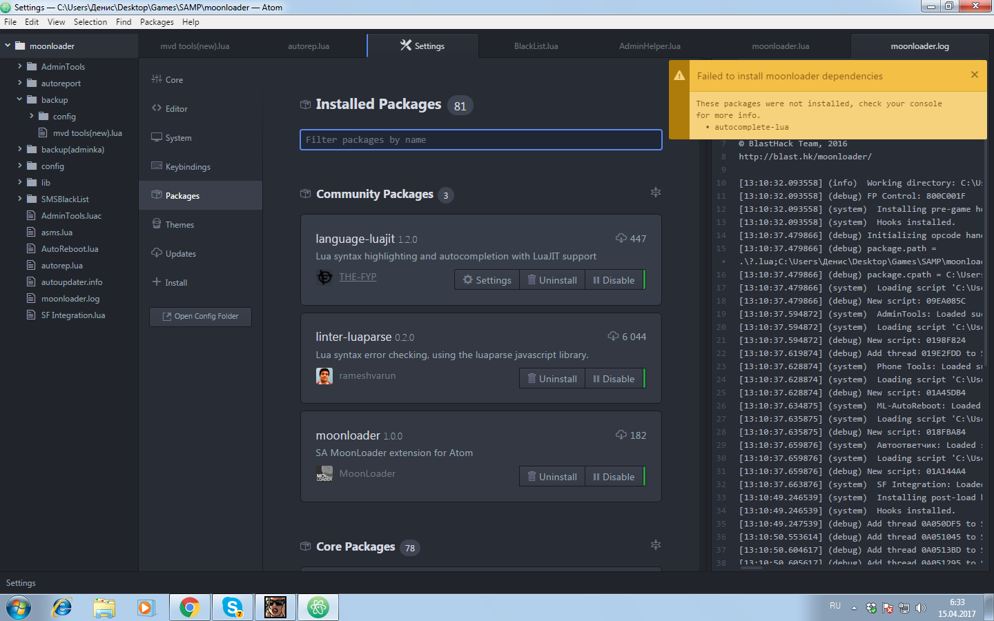Open AdminTools.luac in tree view
This screenshot has width=994, height=621.
click(x=71, y=216)
